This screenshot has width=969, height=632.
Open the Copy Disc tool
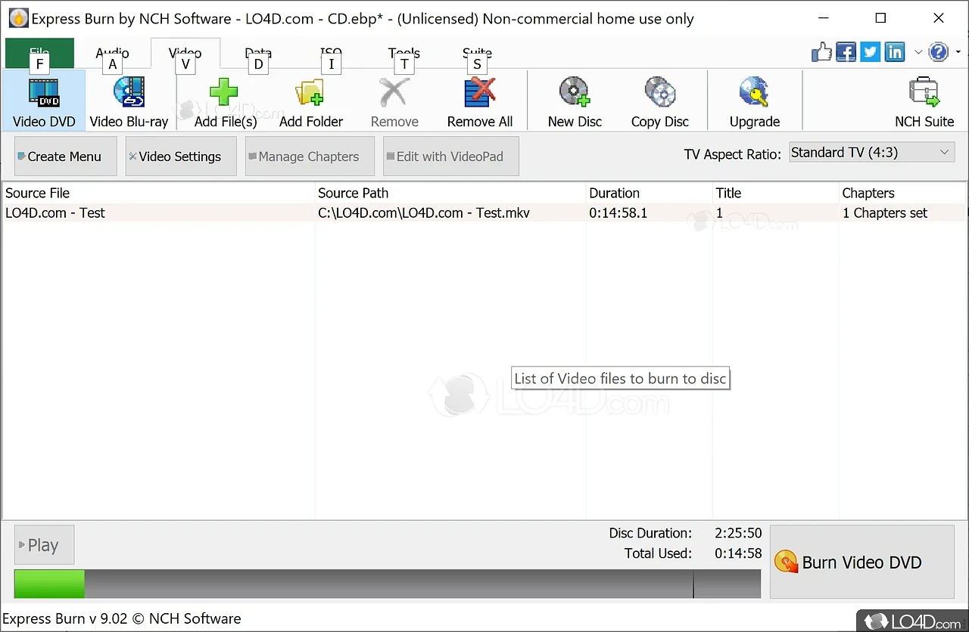coord(660,101)
